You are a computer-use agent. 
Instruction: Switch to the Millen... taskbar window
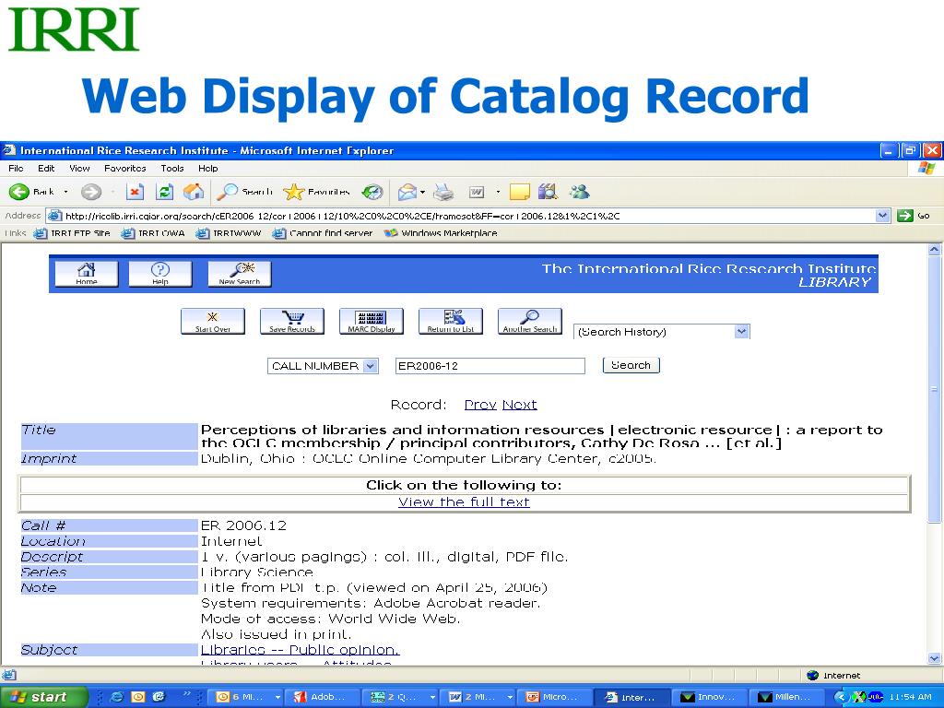tap(787, 697)
